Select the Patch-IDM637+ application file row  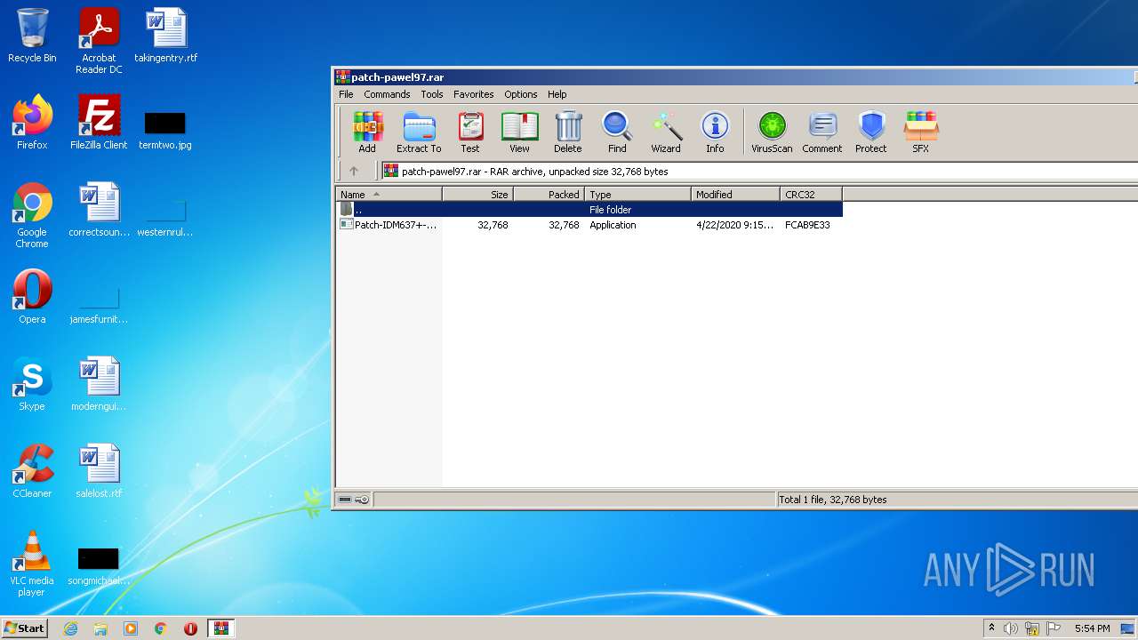[x=589, y=225]
